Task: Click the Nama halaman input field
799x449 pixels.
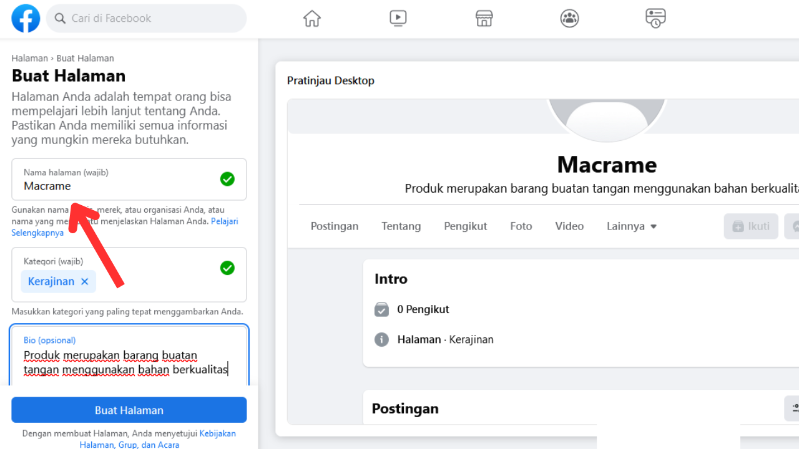Action: [129, 179]
